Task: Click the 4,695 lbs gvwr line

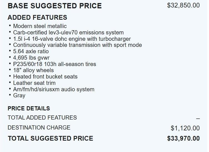Action: tap(31, 58)
